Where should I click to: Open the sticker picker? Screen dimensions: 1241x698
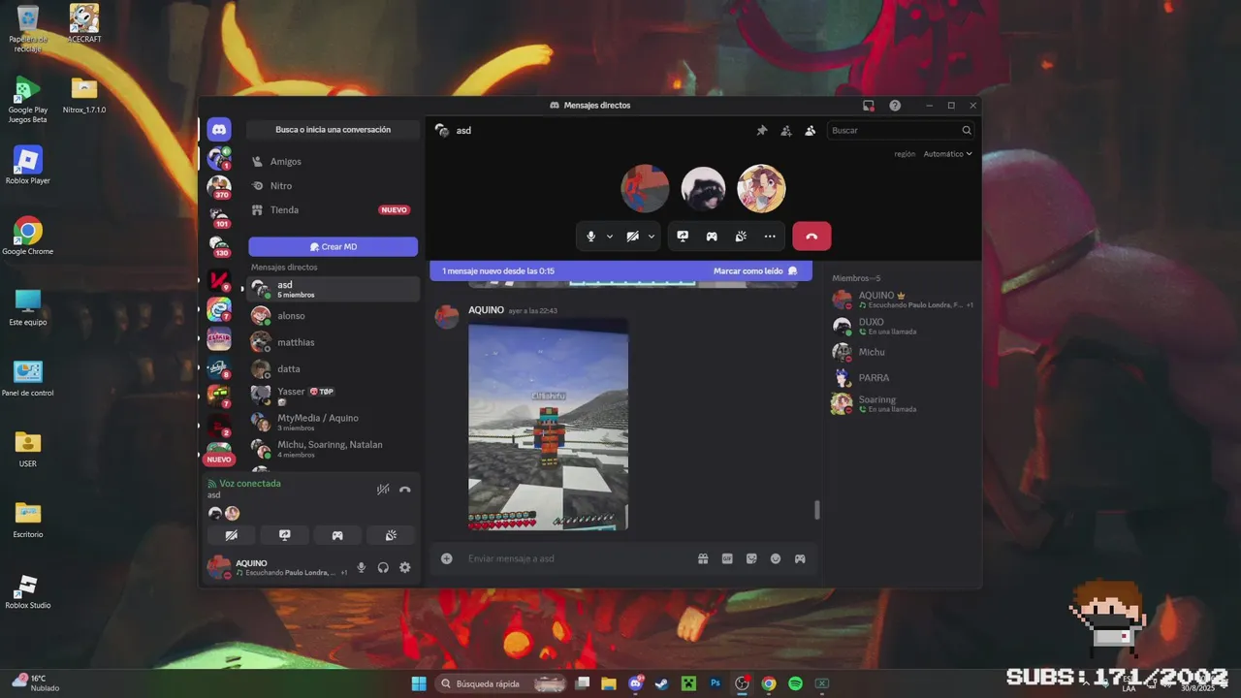(x=751, y=558)
